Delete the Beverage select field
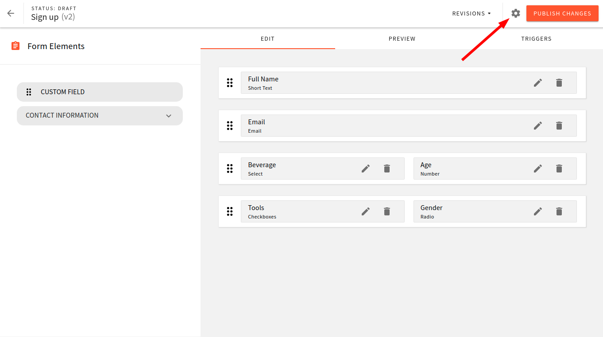This screenshot has height=337, width=603. tap(387, 168)
